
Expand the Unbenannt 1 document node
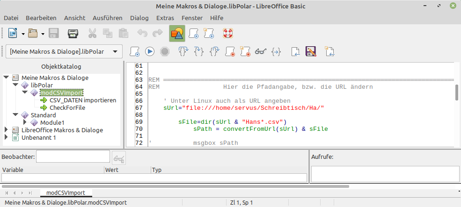pos(6,137)
